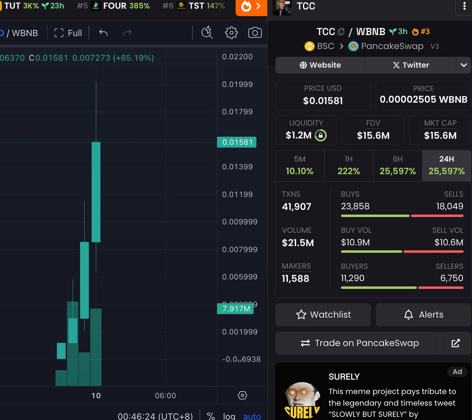Toggle auto scale on the chart
472x420 pixels.
pyautogui.click(x=252, y=416)
